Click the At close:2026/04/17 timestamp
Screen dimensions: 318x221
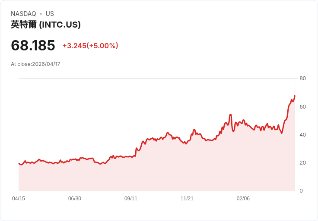[35, 64]
